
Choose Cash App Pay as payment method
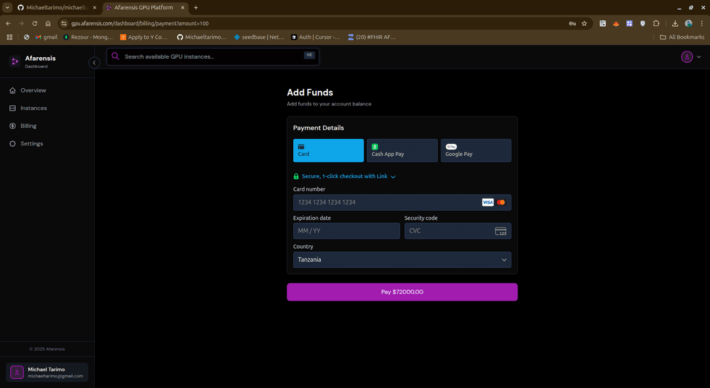(x=402, y=150)
